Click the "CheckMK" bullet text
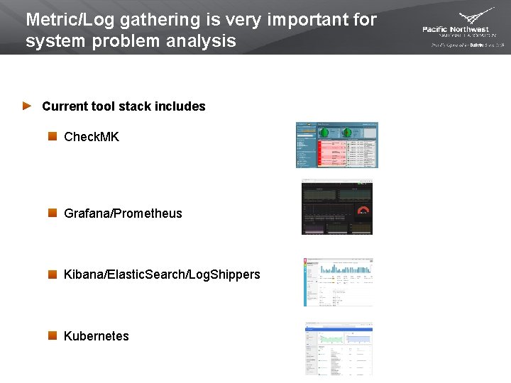 coord(92,137)
